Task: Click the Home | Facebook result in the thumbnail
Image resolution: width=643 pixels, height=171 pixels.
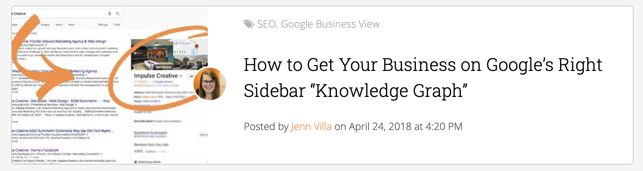Action: click(38, 150)
